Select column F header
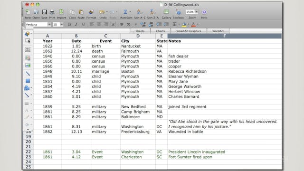This screenshot has height=171, width=304. 225,36
